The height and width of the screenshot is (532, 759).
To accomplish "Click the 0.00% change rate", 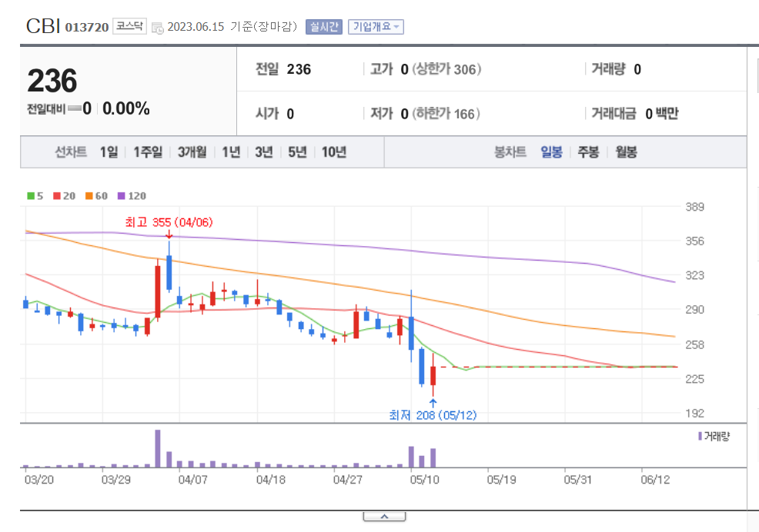I will click(x=126, y=109).
